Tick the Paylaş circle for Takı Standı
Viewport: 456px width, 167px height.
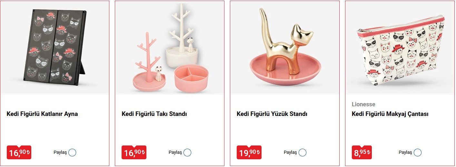click(x=187, y=153)
